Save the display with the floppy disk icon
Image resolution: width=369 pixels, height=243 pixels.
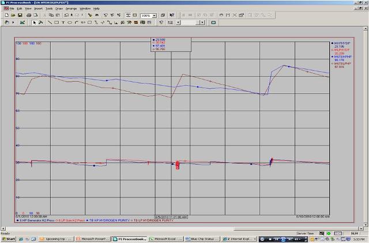[x=20, y=16]
